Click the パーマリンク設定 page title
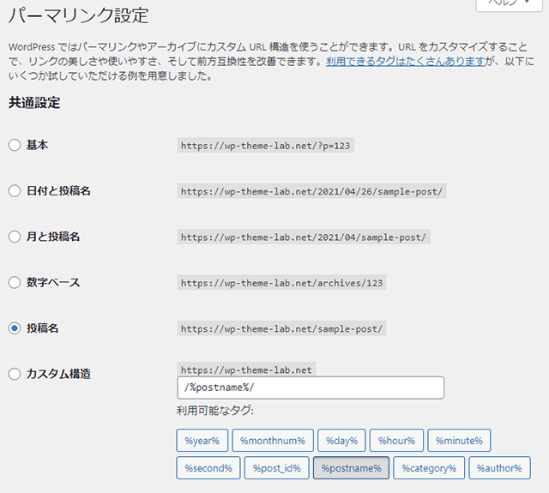Viewport: 549px width, 493px height. pyautogui.click(x=78, y=15)
